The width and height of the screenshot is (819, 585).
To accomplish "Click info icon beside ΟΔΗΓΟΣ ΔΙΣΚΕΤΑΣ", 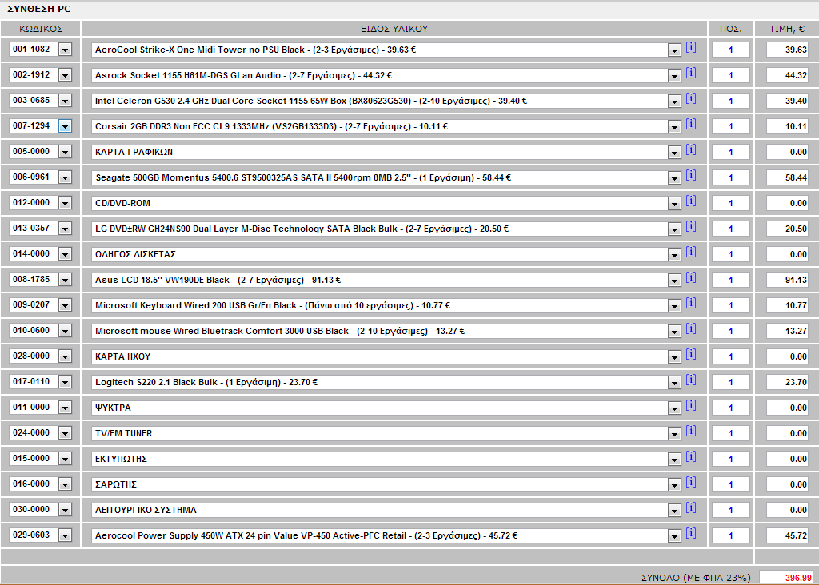I will 690,252.
